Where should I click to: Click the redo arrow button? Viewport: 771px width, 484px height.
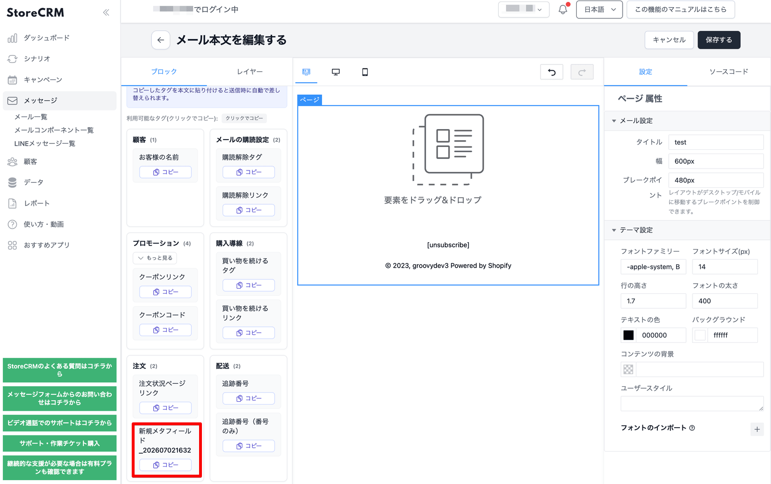click(x=582, y=72)
